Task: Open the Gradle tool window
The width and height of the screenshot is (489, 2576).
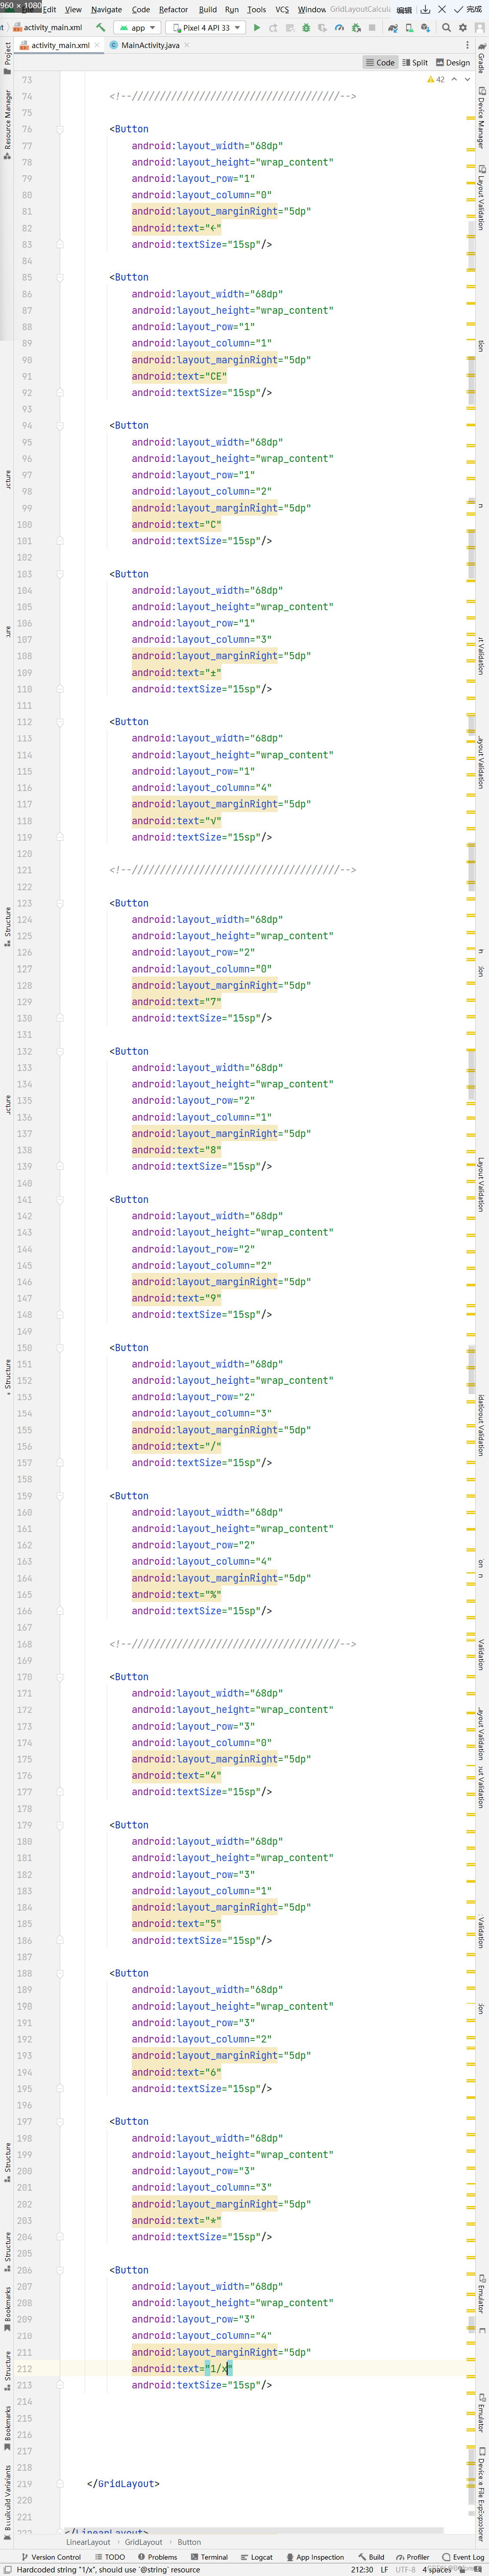Action: coord(481,57)
